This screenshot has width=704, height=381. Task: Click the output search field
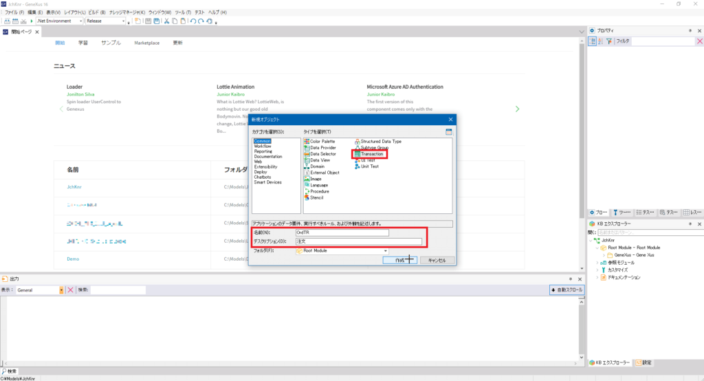pyautogui.click(x=118, y=290)
